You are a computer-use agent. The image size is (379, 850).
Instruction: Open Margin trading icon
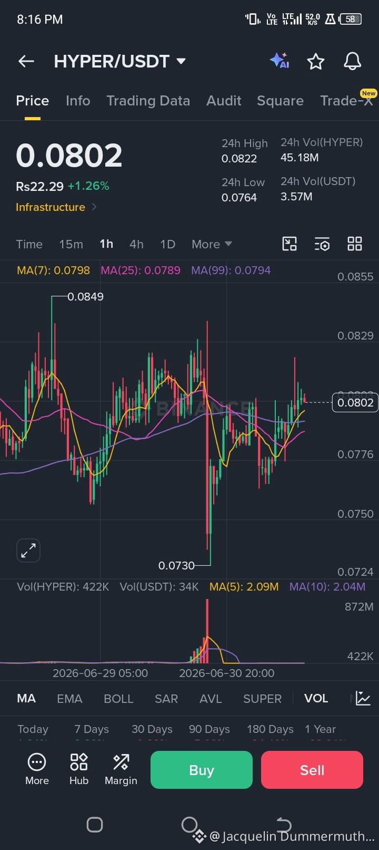pos(121,769)
